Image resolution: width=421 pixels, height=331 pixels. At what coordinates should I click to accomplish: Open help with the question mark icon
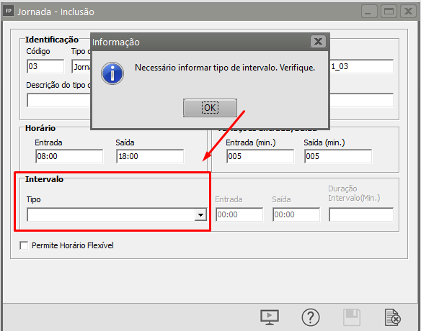(x=311, y=317)
